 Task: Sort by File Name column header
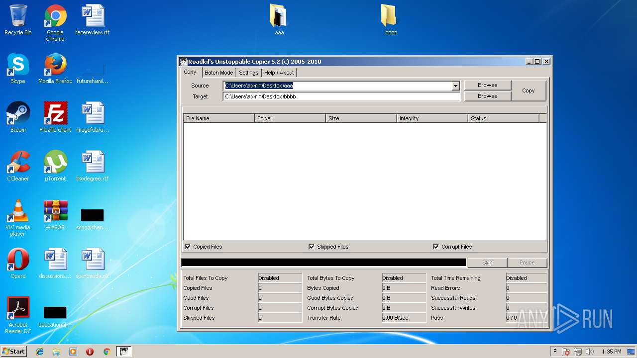coord(219,118)
